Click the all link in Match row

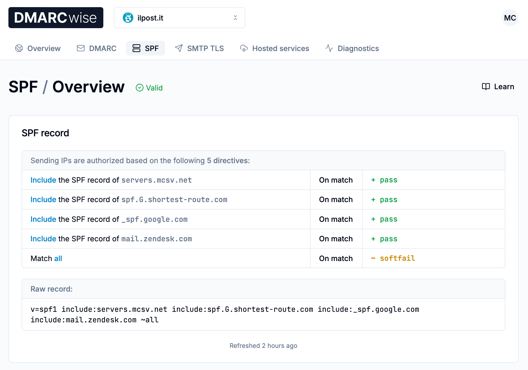(x=58, y=258)
